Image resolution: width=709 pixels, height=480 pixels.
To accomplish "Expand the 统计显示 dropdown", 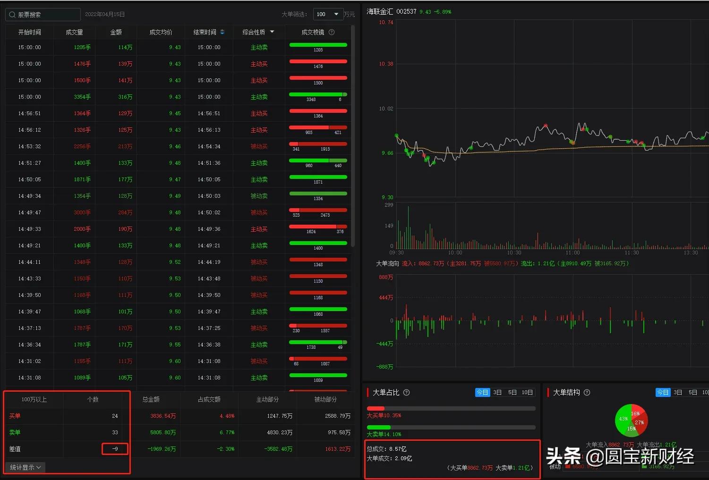I will (x=25, y=467).
